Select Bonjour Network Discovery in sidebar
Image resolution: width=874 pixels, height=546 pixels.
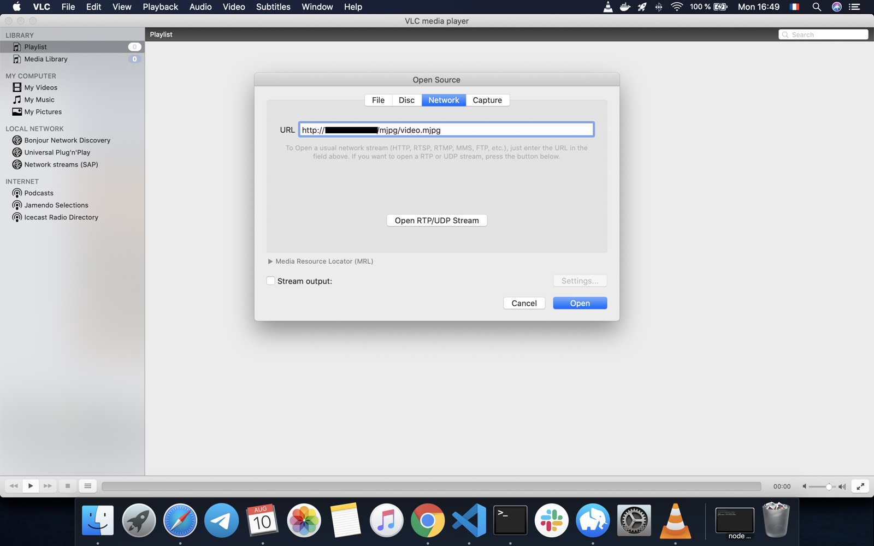pyautogui.click(x=67, y=140)
